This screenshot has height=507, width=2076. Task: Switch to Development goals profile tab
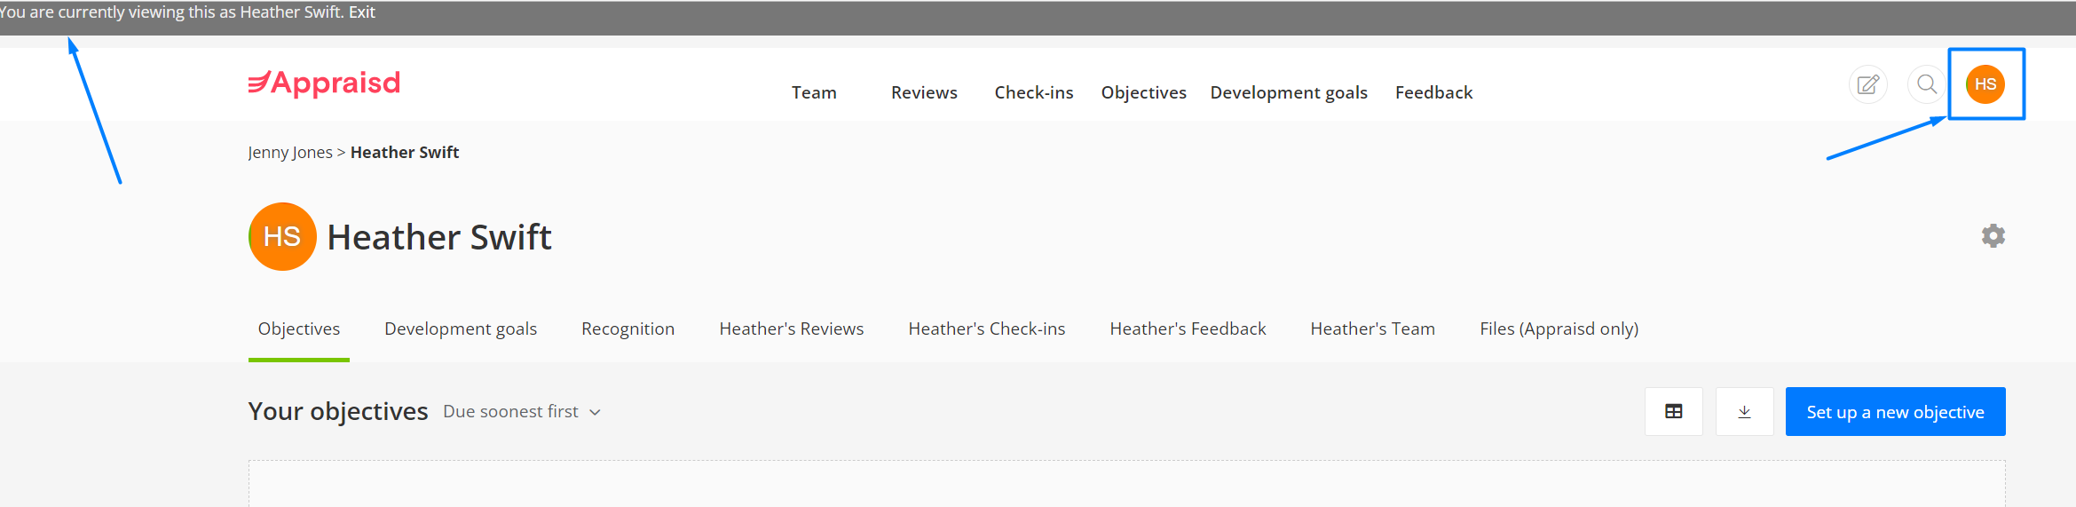click(x=461, y=329)
